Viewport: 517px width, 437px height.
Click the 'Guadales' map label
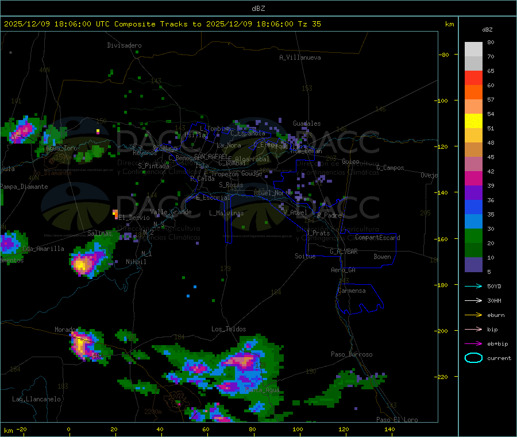tap(307, 123)
